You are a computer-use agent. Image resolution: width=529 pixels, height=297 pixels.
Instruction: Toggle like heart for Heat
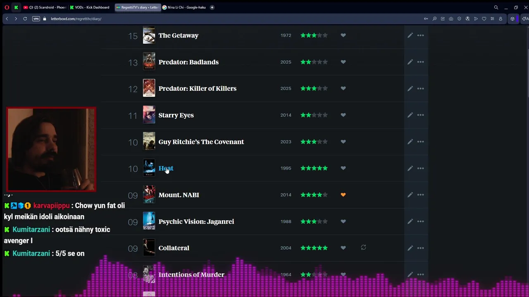pos(343,168)
